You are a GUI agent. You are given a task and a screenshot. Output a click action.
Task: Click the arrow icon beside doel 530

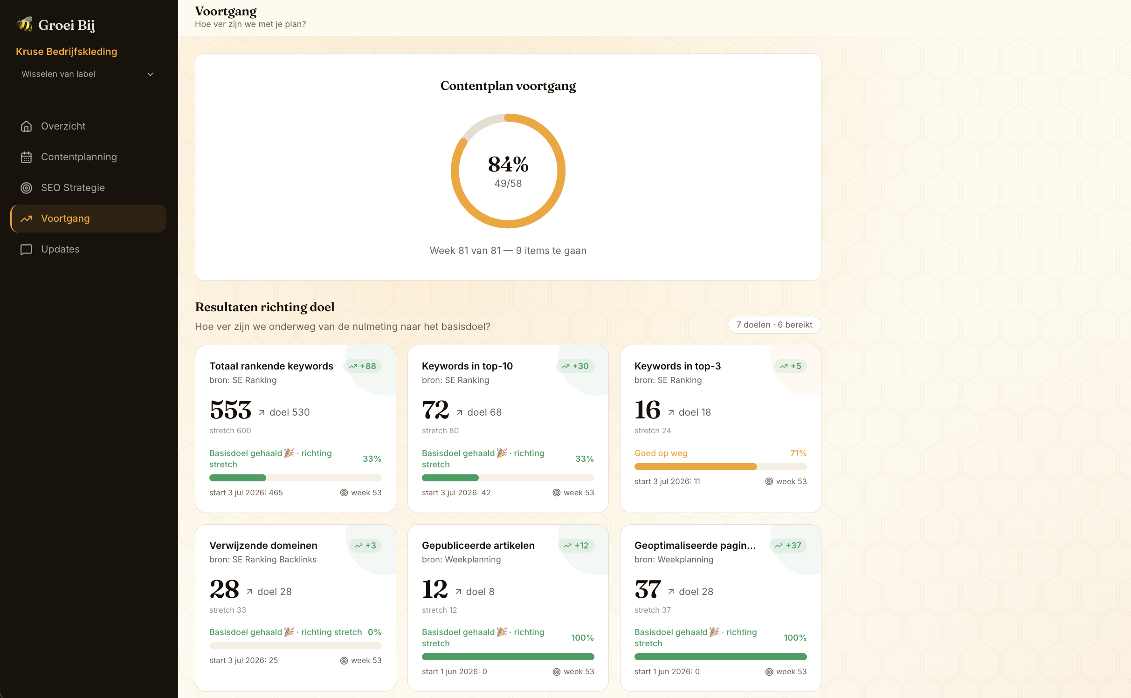pos(262,412)
